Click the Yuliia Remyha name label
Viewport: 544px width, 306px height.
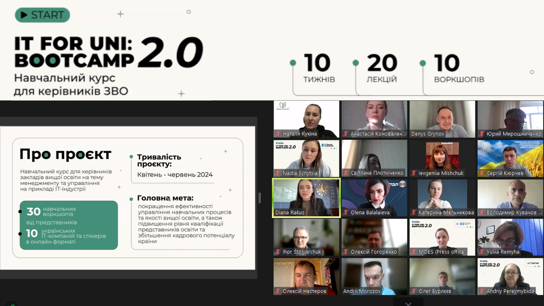503,252
